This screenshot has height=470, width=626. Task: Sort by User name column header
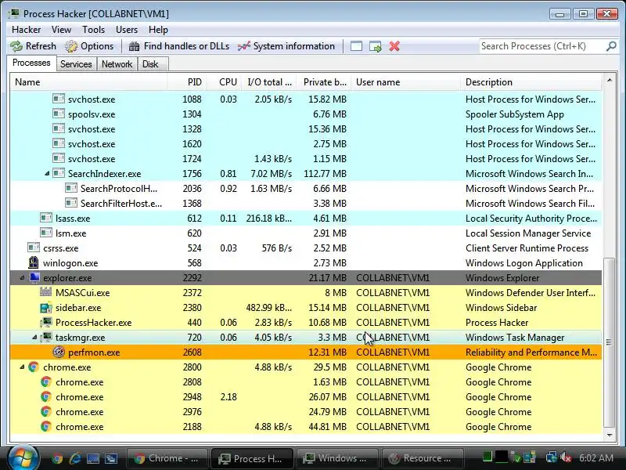click(405, 82)
